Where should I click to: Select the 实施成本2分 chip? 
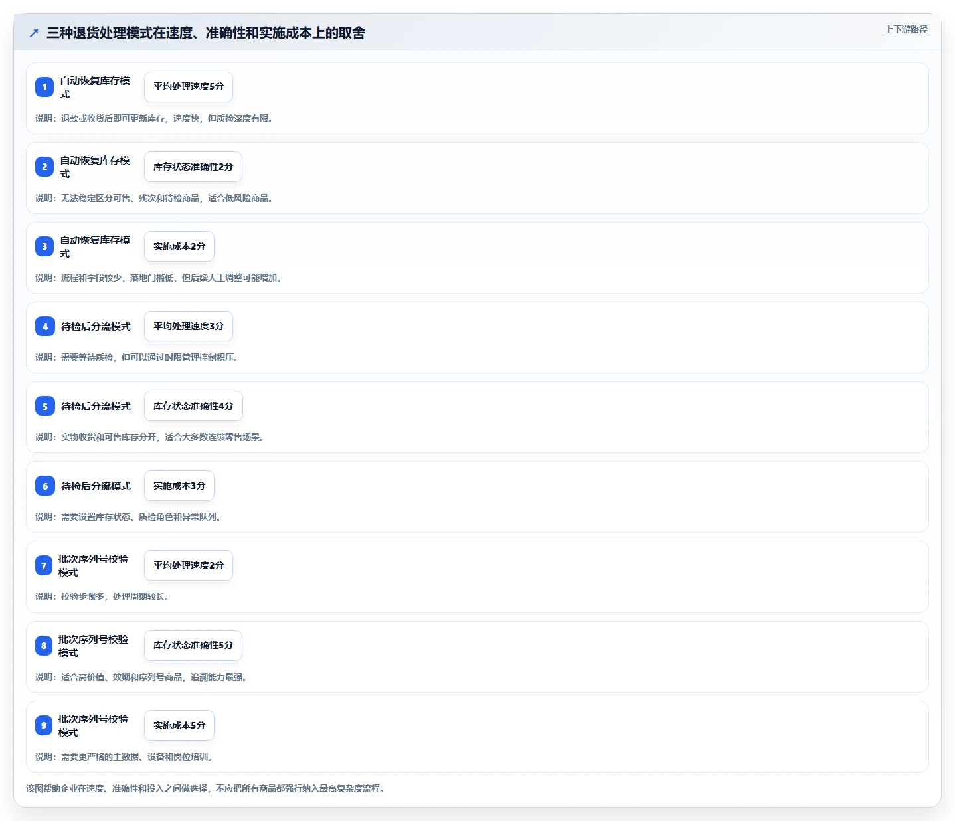tap(179, 246)
